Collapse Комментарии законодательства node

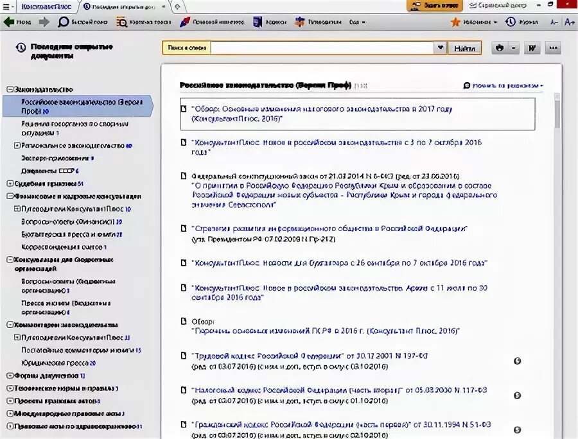click(x=10, y=325)
